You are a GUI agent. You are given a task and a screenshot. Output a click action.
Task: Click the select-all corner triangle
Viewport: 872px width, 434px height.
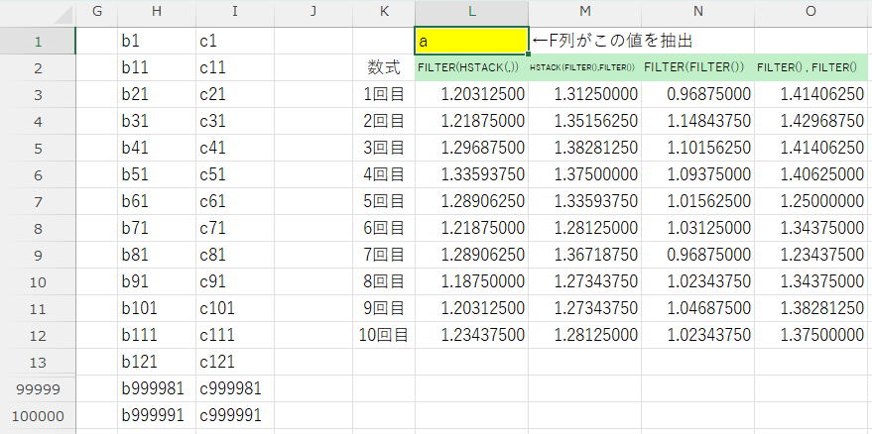(x=63, y=15)
